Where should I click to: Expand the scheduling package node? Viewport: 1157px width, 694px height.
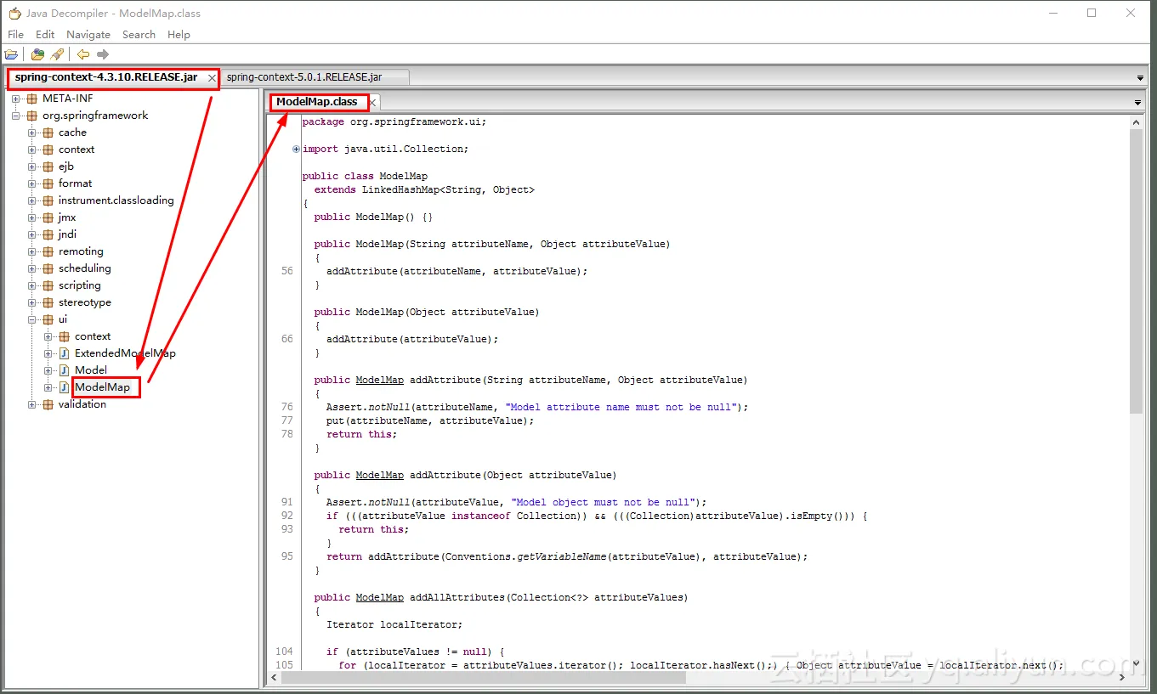point(31,268)
